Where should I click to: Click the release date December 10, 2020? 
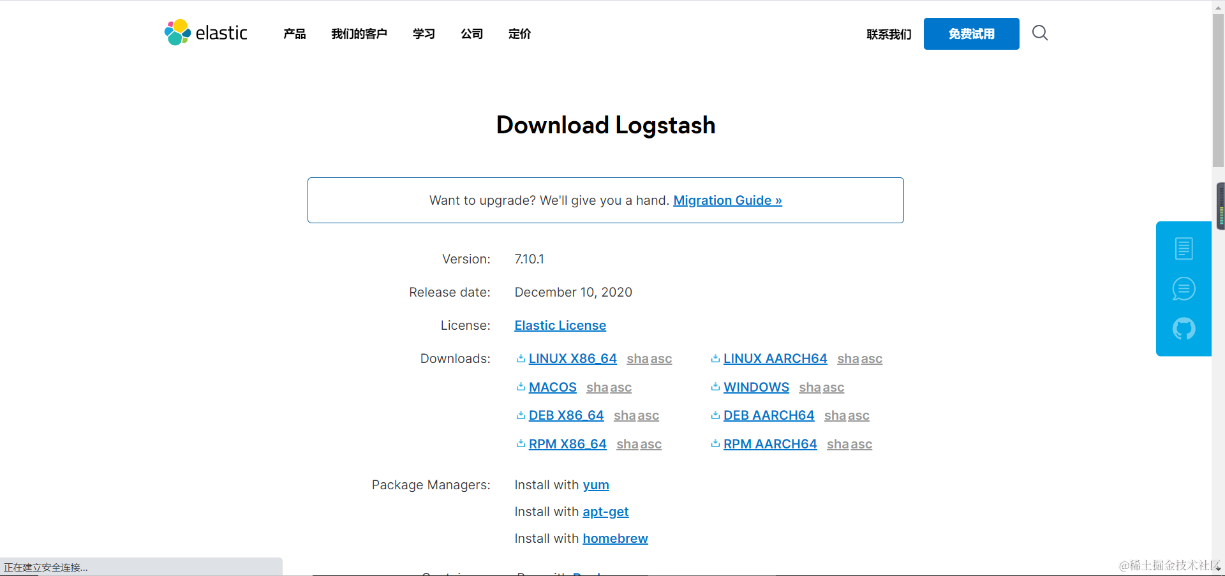click(x=573, y=292)
